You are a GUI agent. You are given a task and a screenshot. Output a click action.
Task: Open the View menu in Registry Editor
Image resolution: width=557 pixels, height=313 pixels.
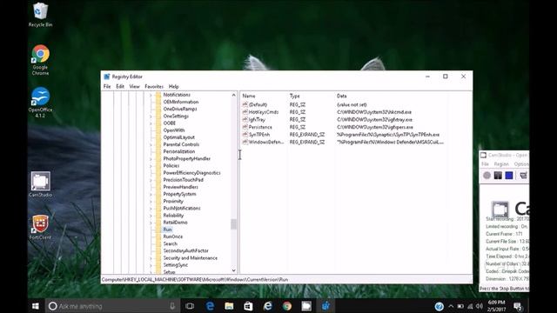point(134,87)
